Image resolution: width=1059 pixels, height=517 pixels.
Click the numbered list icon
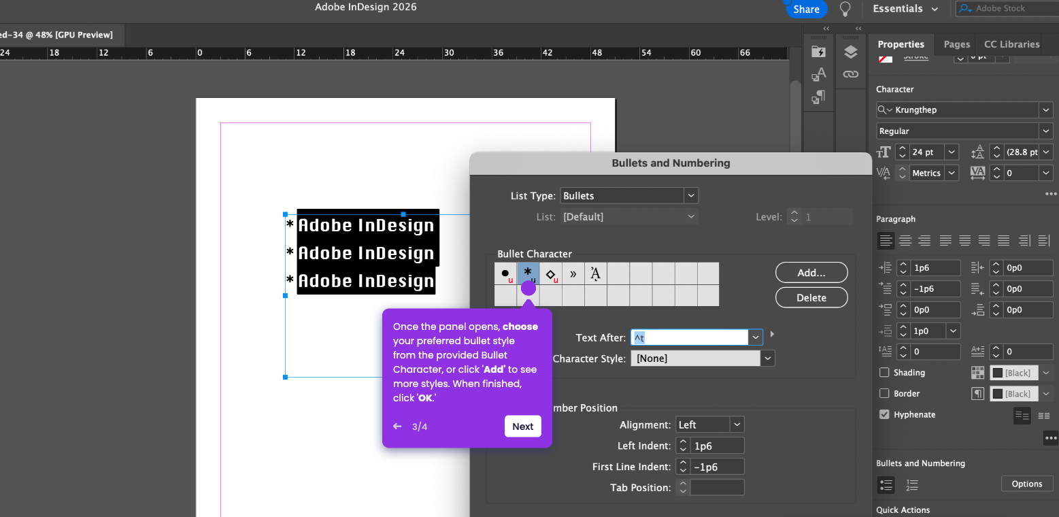pyautogui.click(x=912, y=485)
